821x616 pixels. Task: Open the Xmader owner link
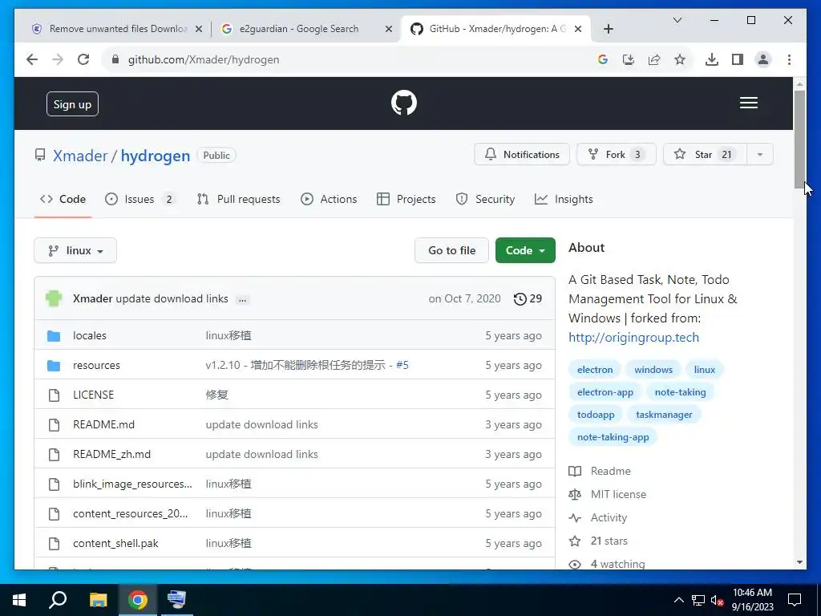click(x=80, y=156)
